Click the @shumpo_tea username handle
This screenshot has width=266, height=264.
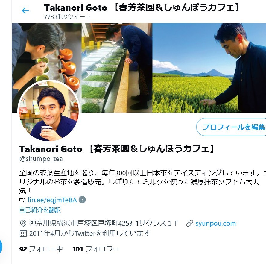tap(41, 159)
